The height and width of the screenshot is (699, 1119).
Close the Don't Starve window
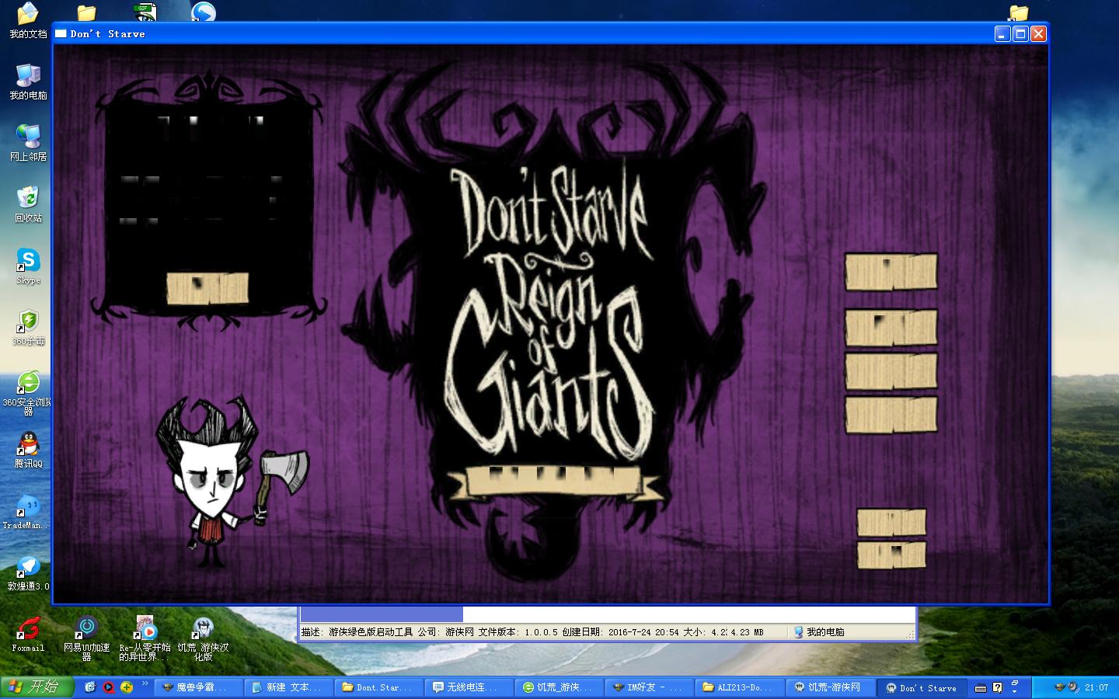point(1038,33)
